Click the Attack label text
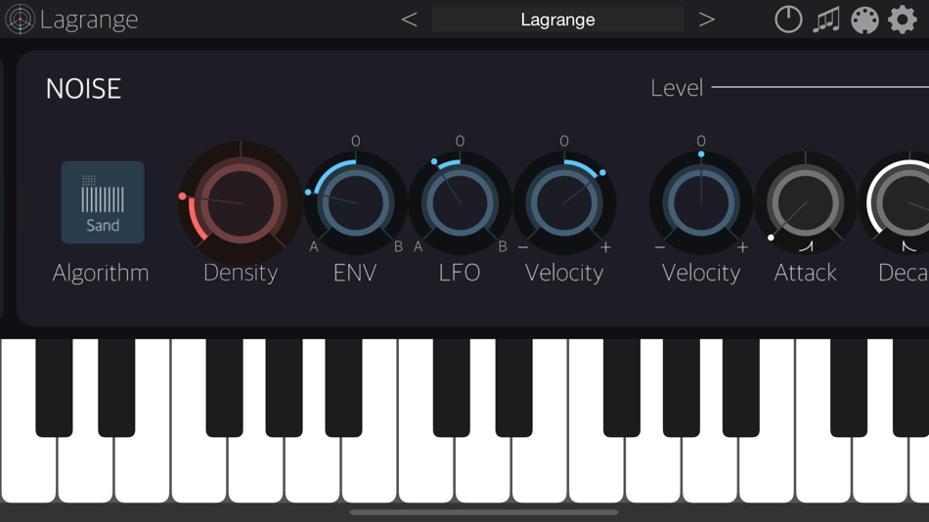 [x=805, y=273]
